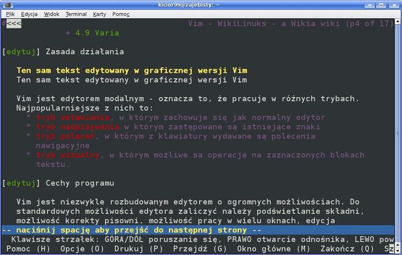This screenshot has height=255, width=402.
Task: Open the Widok menu
Action: (52, 14)
